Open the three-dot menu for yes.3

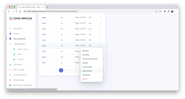pos(101,17)
